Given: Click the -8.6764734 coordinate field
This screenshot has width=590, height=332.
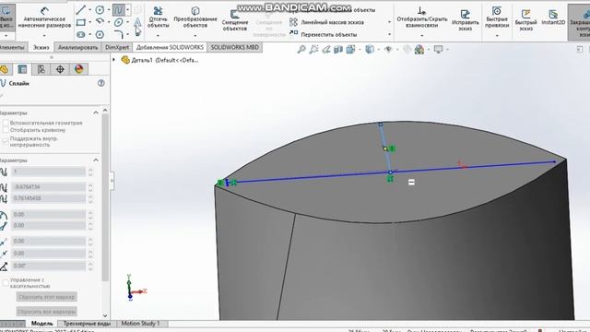Looking at the screenshot, I should point(49,186).
